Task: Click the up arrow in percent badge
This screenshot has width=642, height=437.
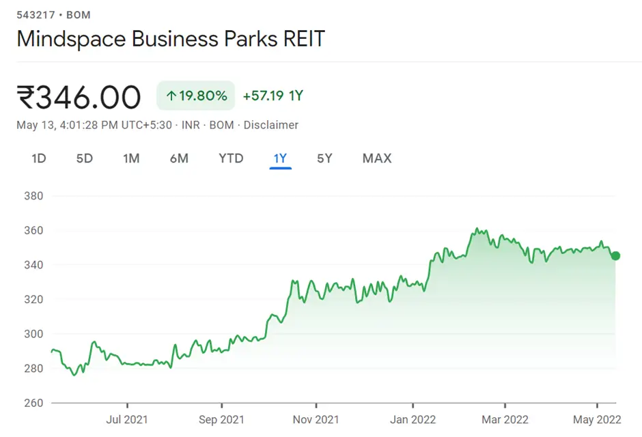Action: click(171, 96)
